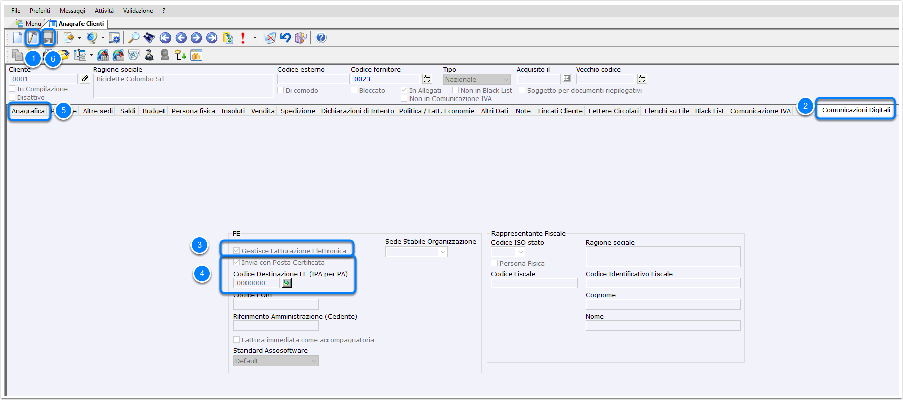Click the notepad with gear icon
The height and width of the screenshot is (400, 903).
point(69,38)
